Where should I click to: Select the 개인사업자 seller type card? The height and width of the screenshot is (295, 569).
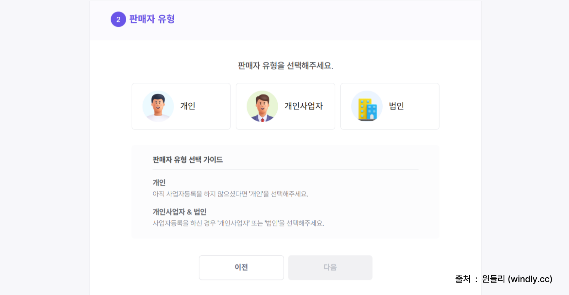click(285, 106)
